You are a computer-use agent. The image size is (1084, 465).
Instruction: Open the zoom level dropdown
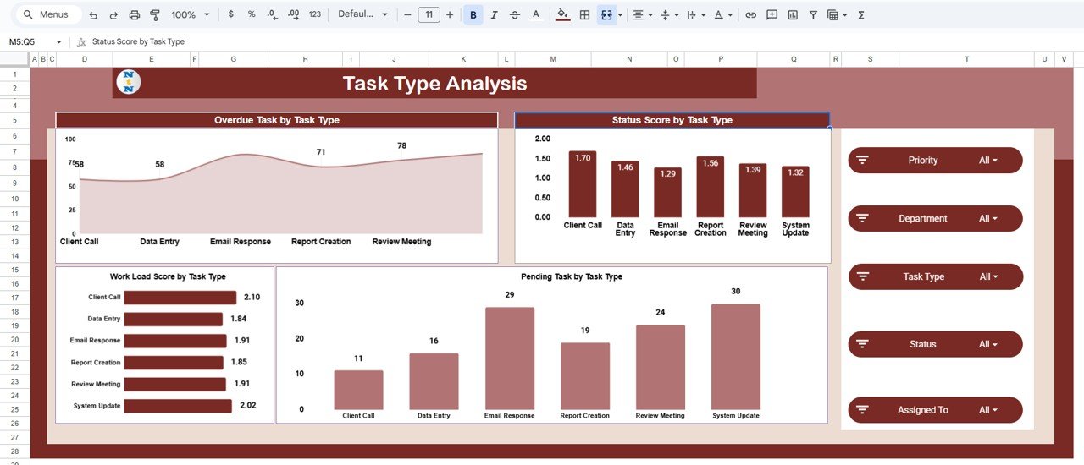click(191, 15)
